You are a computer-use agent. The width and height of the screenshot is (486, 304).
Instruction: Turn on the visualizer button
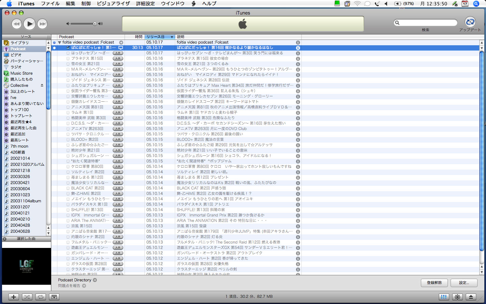[457, 297]
